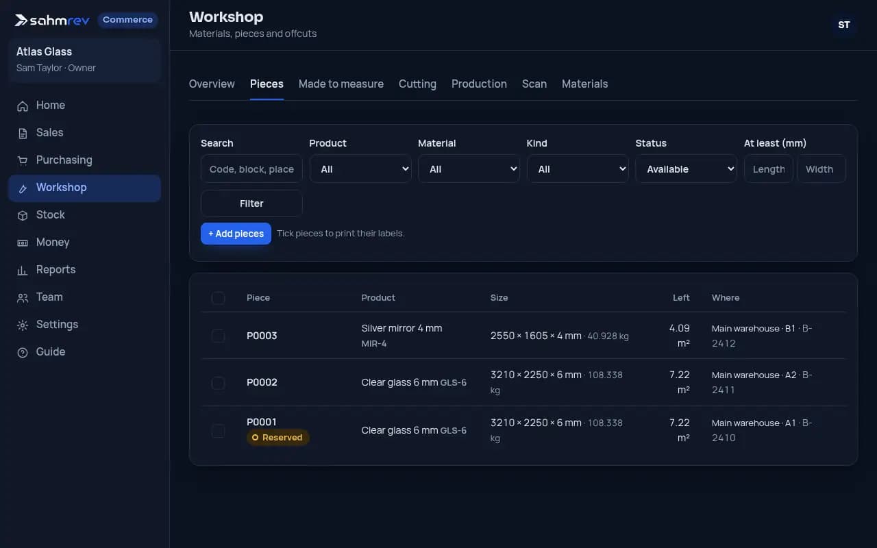
Task: Click the GLS-6 code in row P0002
Action: point(454,383)
